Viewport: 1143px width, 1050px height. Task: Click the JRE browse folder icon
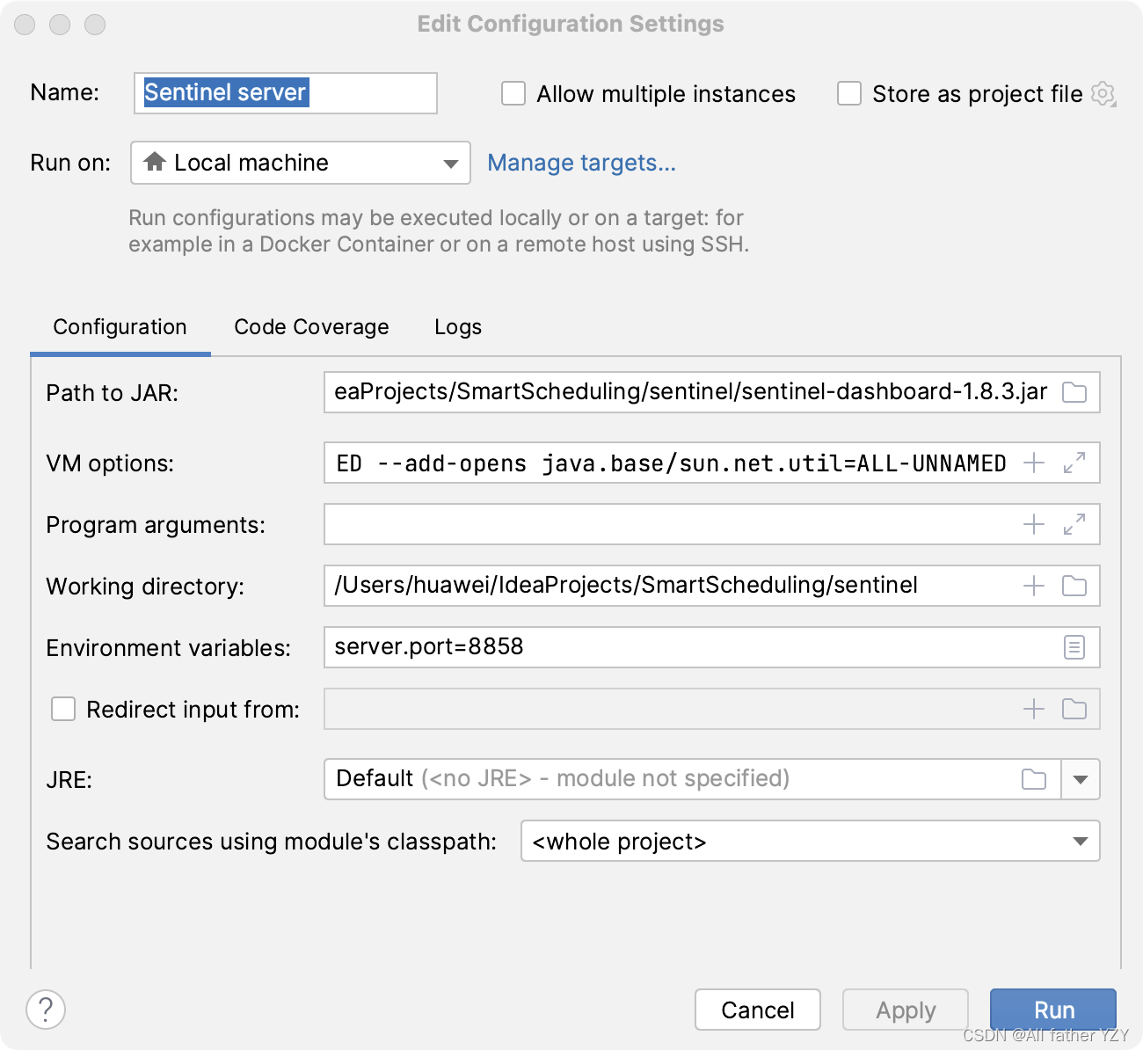click(1034, 779)
